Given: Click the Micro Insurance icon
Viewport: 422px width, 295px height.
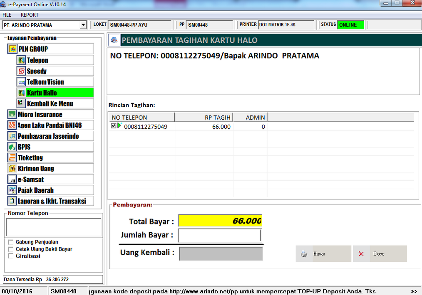Looking at the screenshot, I should click(x=12, y=114).
